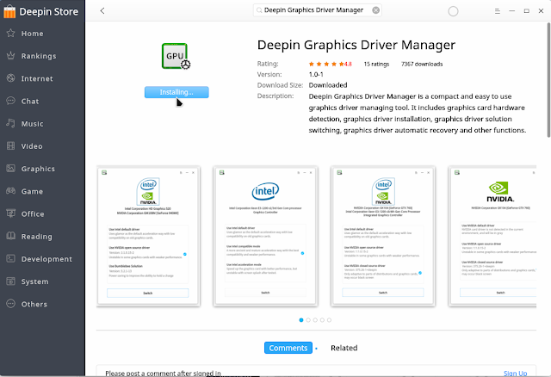551x377 pixels.
Task: Open the Rankings category
Action: point(39,56)
